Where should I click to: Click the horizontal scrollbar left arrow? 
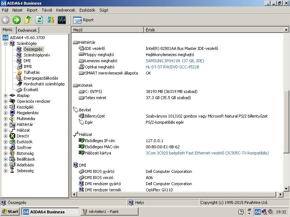coord(74,194)
